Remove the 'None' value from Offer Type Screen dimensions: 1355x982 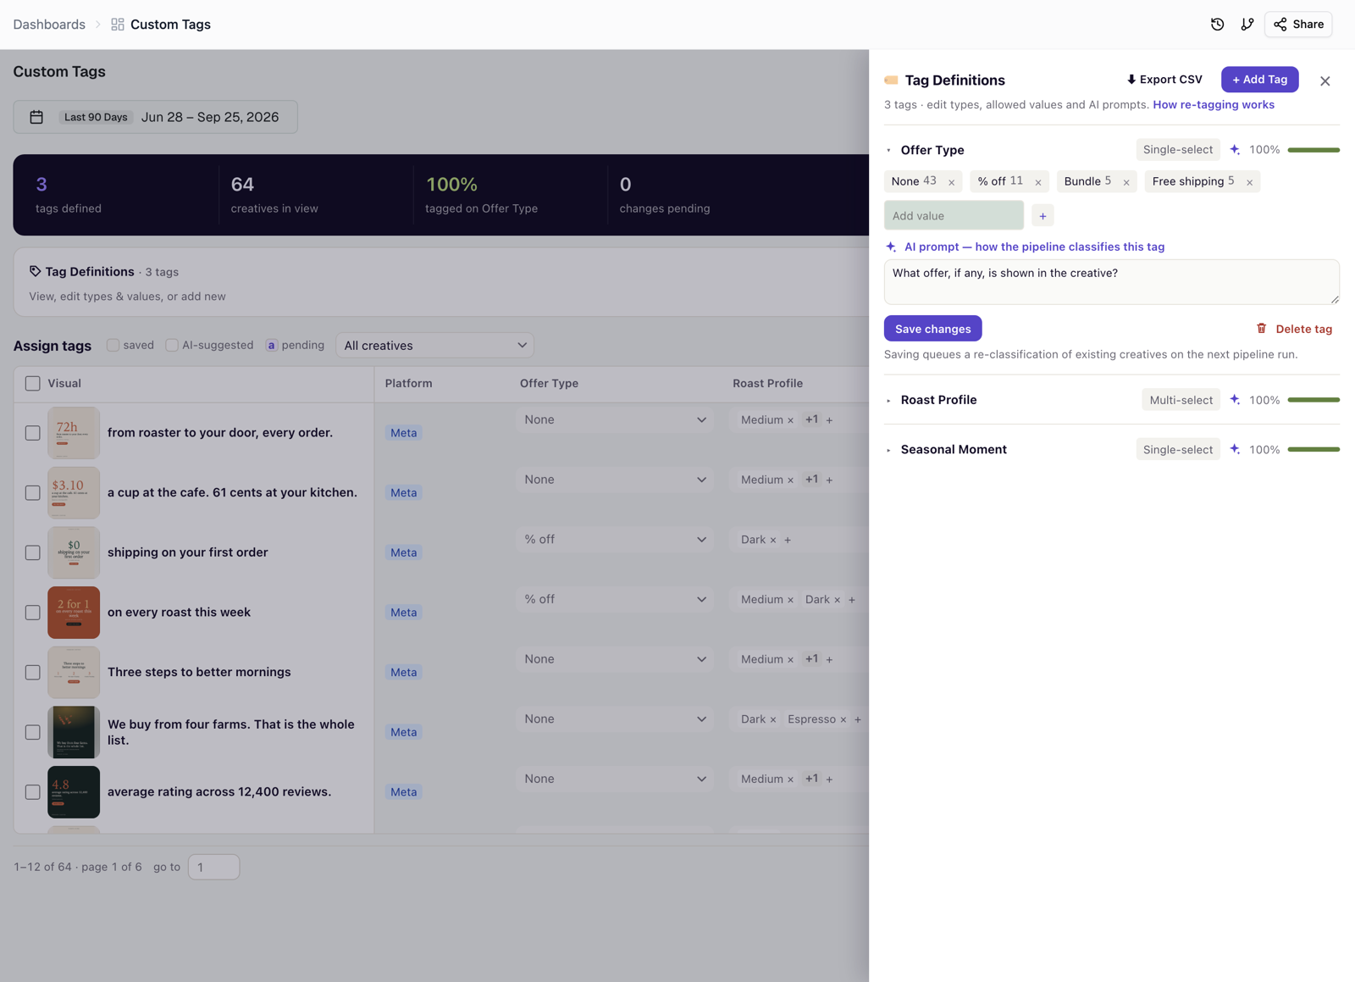(x=951, y=182)
